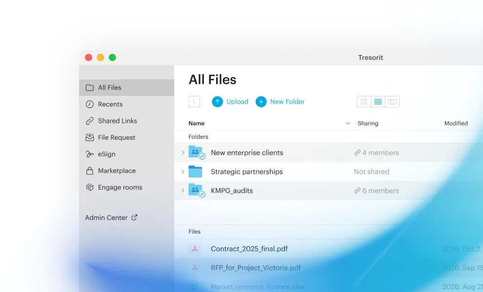
Task: Click the Admin Center external-link icon
Action: (134, 218)
